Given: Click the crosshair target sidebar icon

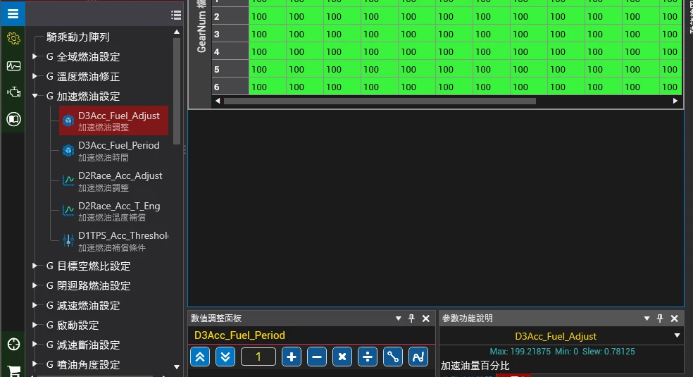Looking at the screenshot, I should pos(13,345).
